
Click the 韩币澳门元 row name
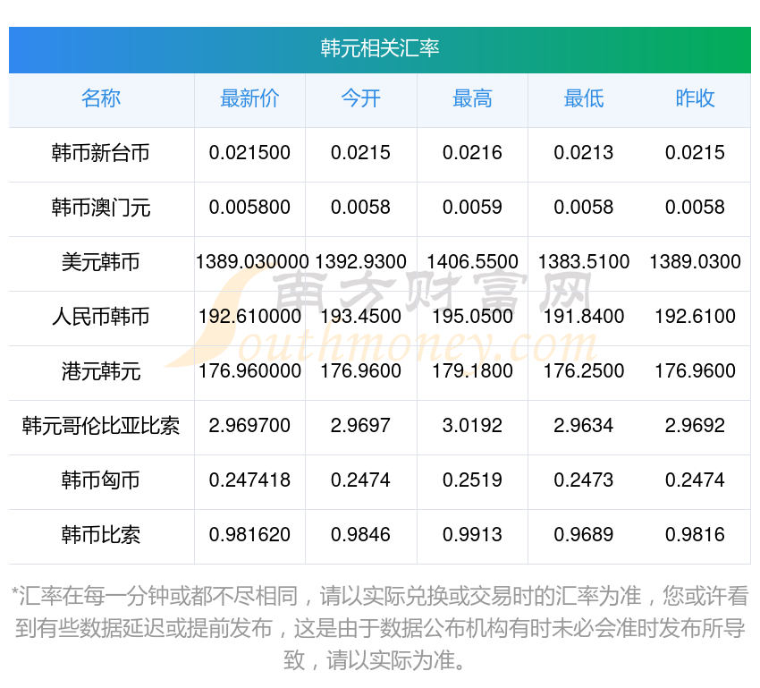tap(101, 208)
